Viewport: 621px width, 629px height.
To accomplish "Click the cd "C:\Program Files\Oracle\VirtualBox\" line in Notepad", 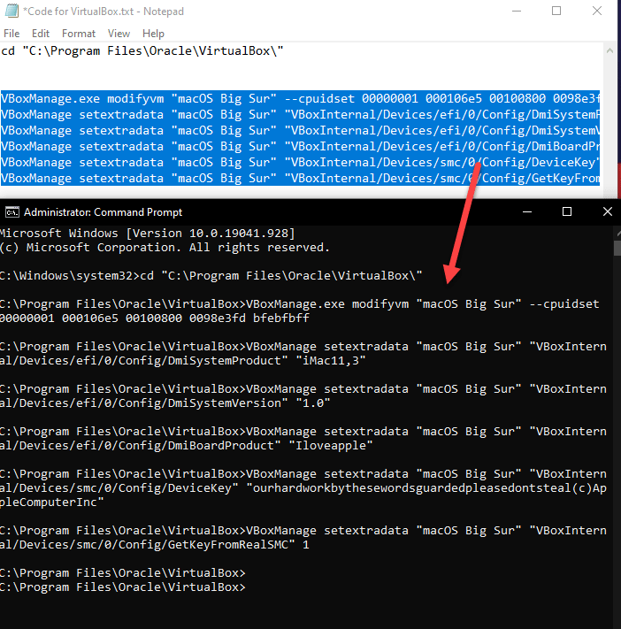I will (142, 51).
